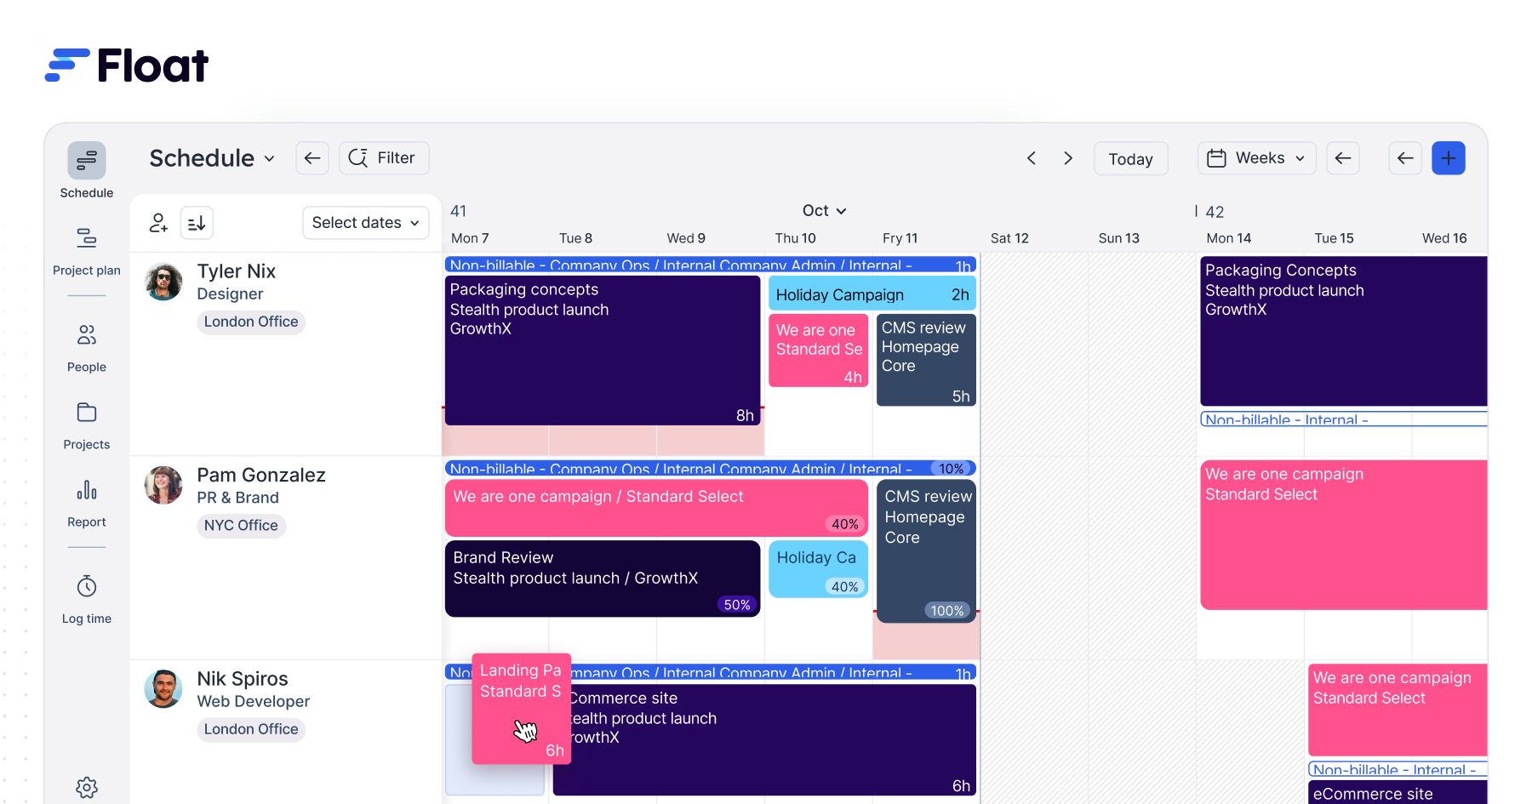
Task: Select the Tue 8 day header
Action: tap(575, 238)
